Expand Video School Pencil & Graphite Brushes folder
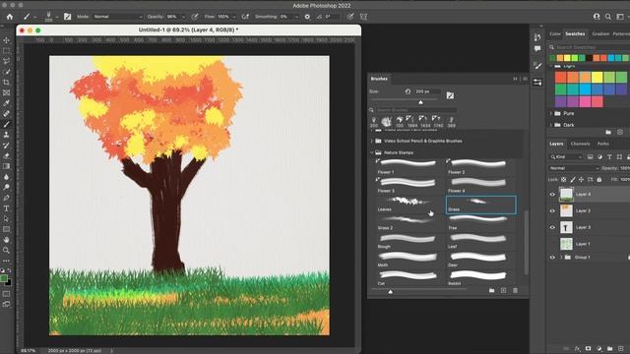Image resolution: width=630 pixels, height=354 pixels. (x=372, y=141)
